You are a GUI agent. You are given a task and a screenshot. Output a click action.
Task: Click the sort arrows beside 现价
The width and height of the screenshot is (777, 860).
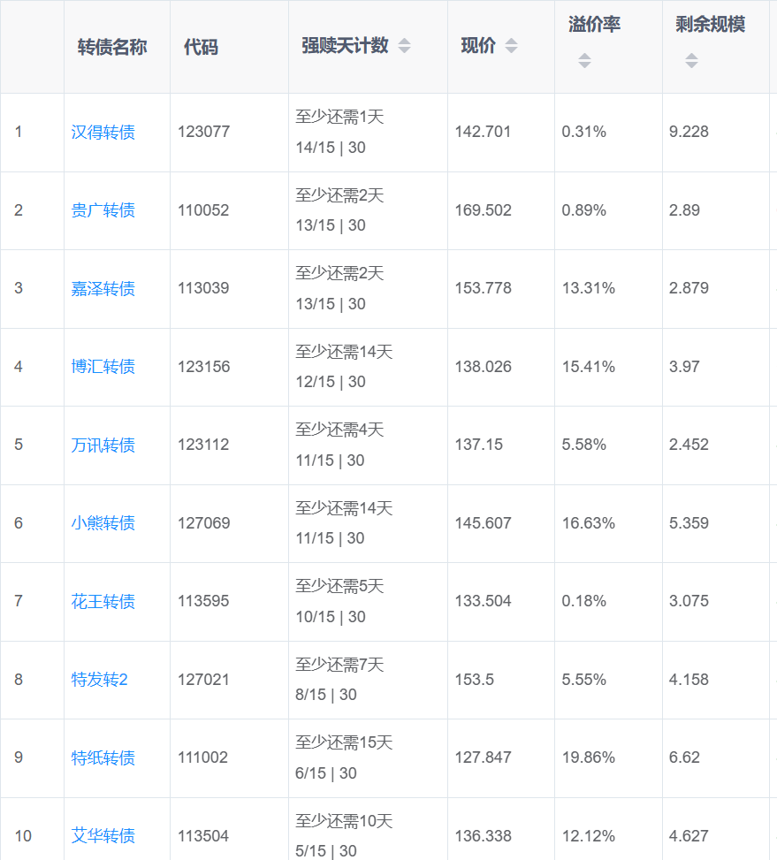(511, 46)
